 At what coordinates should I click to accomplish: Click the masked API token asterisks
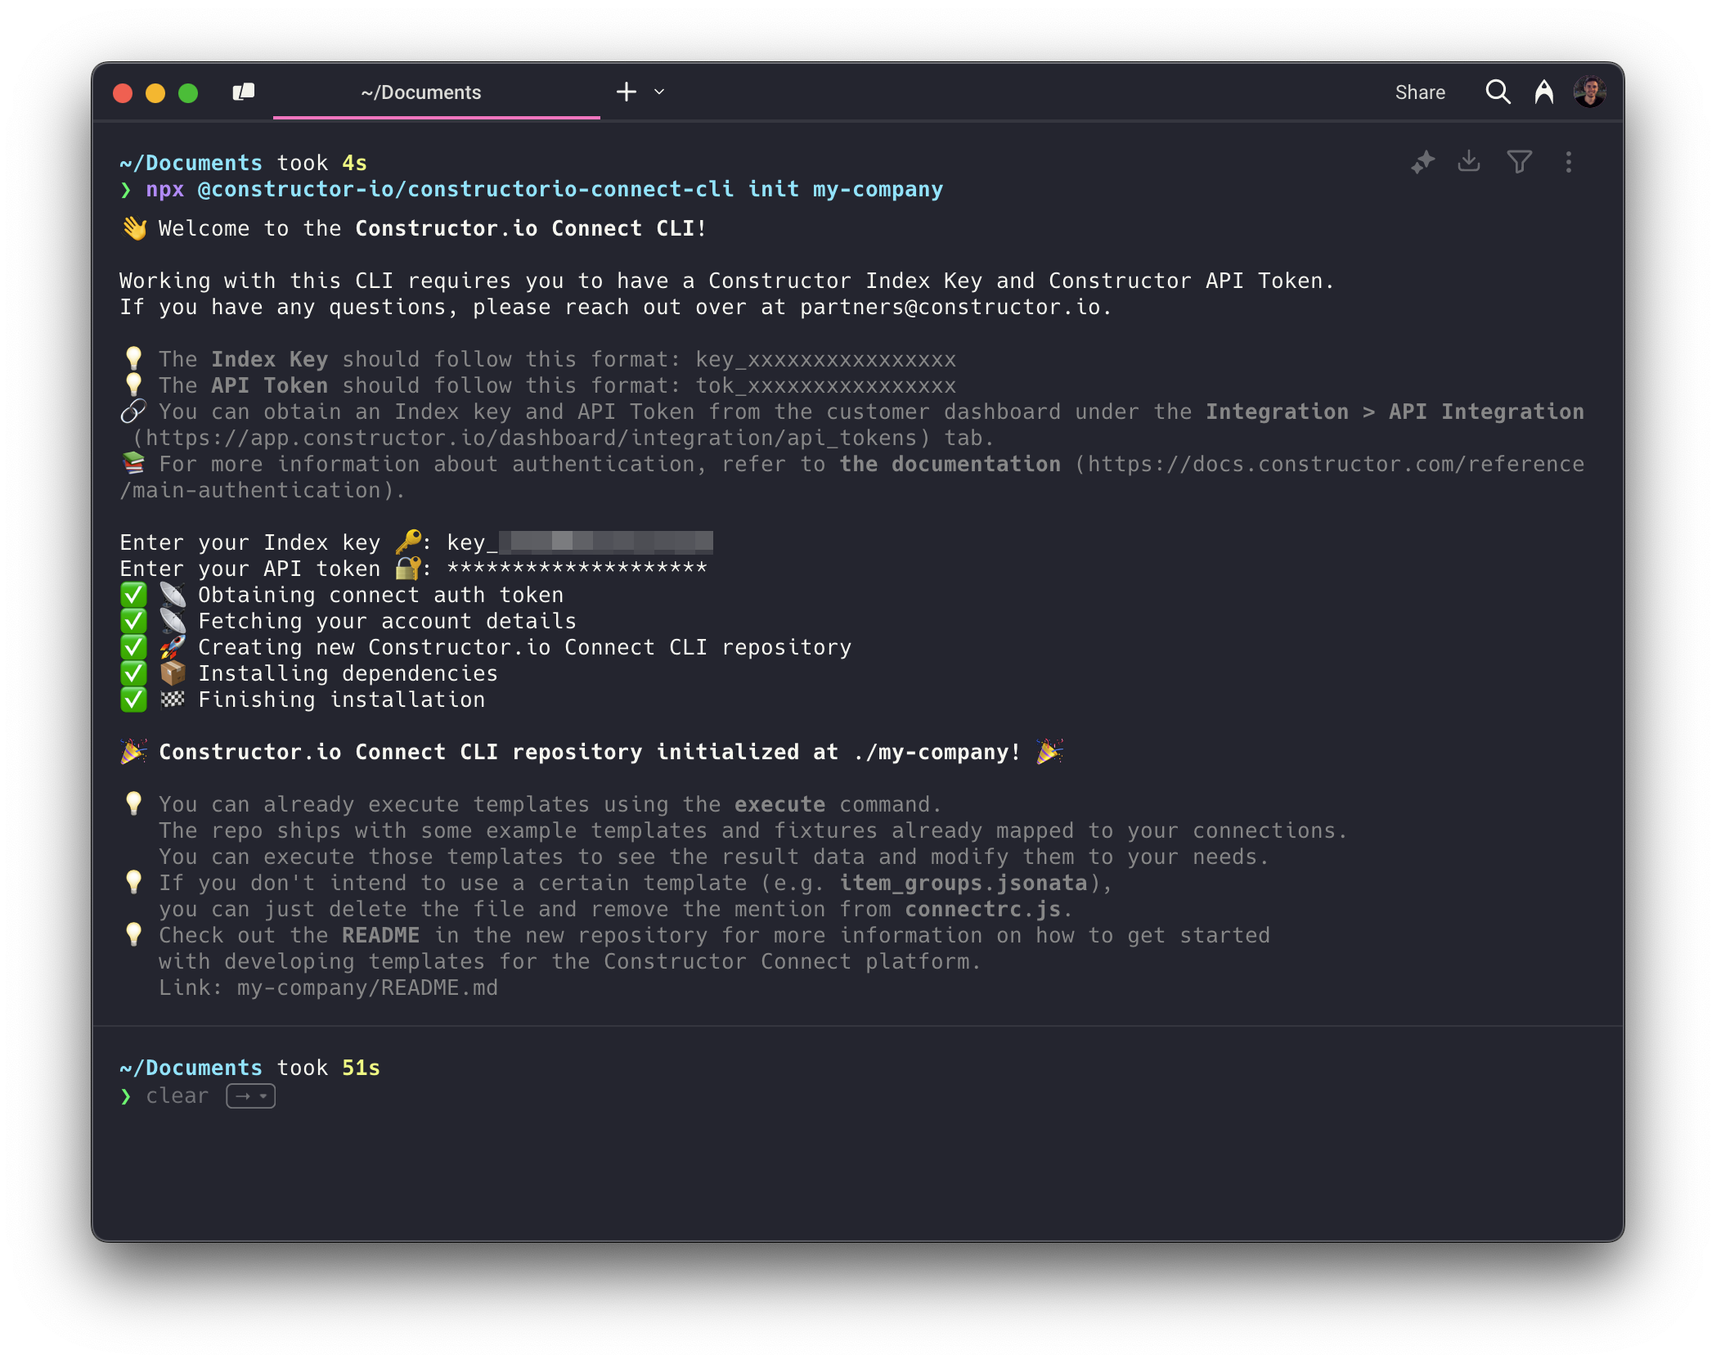(x=577, y=568)
